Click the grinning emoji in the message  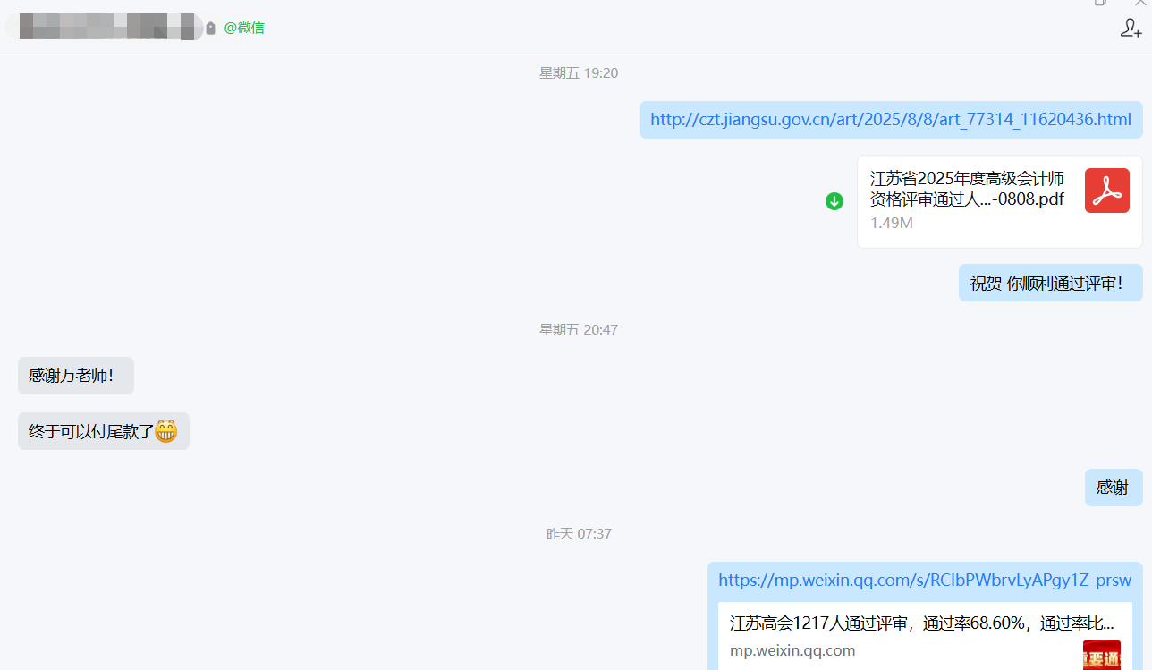(x=166, y=431)
